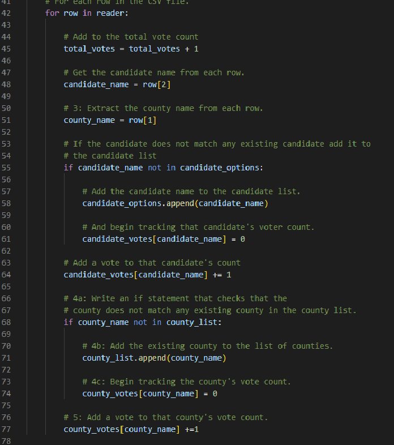Click comment '# Add the candidate name to the candidate list.'
394x445 pixels.
click(191, 191)
